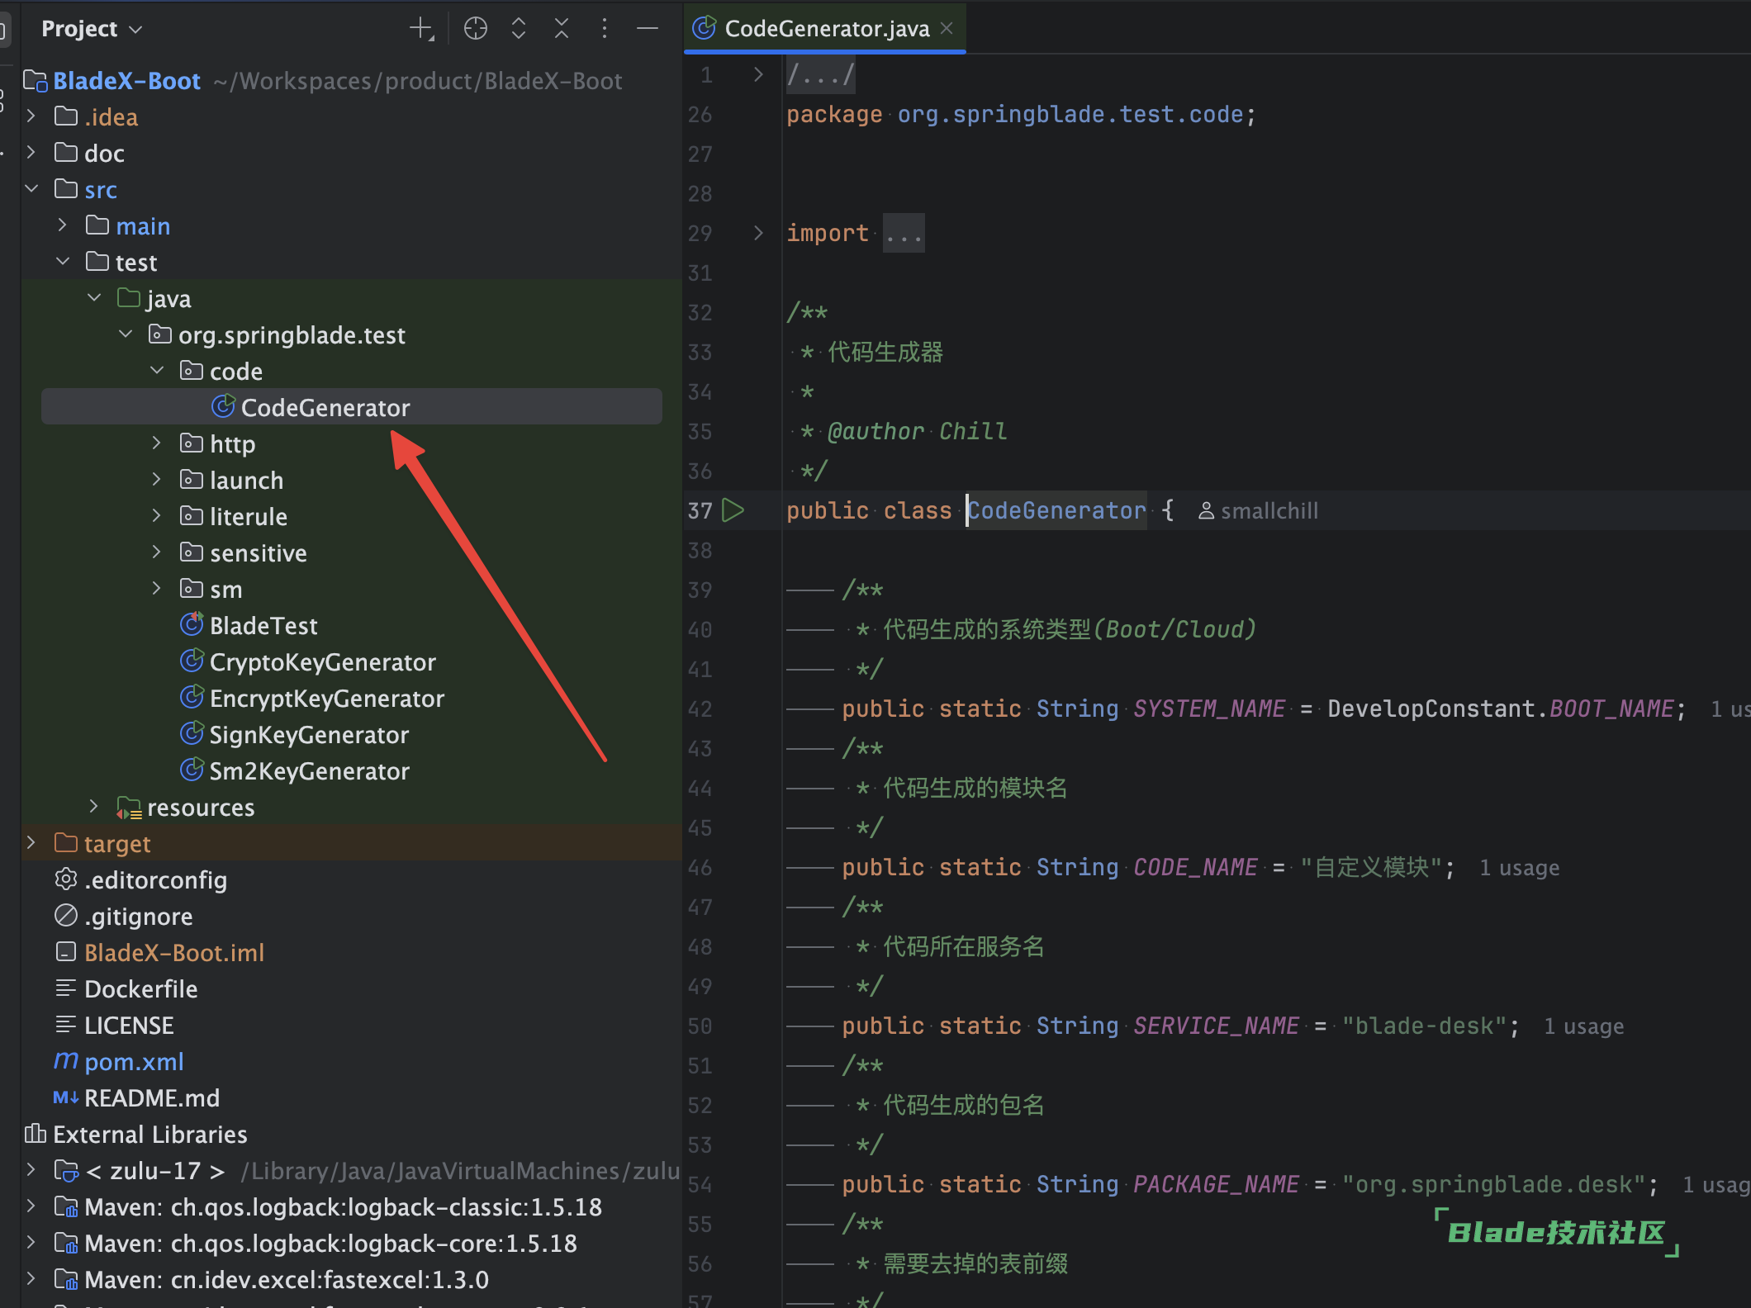This screenshot has height=1308, width=1751.
Task: Open pom.xml Maven file
Action: pyautogui.click(x=134, y=1062)
